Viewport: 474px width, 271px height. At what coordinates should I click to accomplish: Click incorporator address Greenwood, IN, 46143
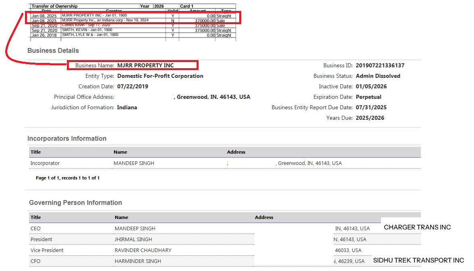pyautogui.click(x=310, y=163)
